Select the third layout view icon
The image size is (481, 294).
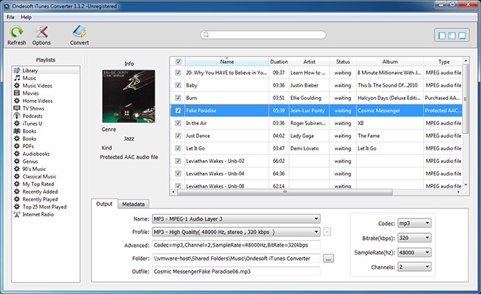click(x=462, y=36)
